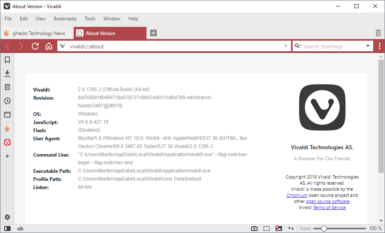This screenshot has width=385, height=233.
Task: Open the Vivaldi web panel in the sidebar
Action: 7,142
